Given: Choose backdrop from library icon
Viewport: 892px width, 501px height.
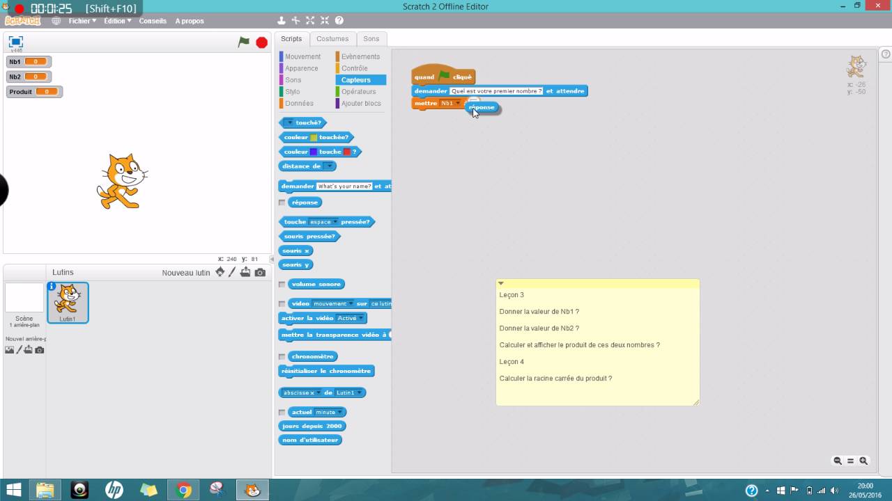Looking at the screenshot, I should coord(9,350).
